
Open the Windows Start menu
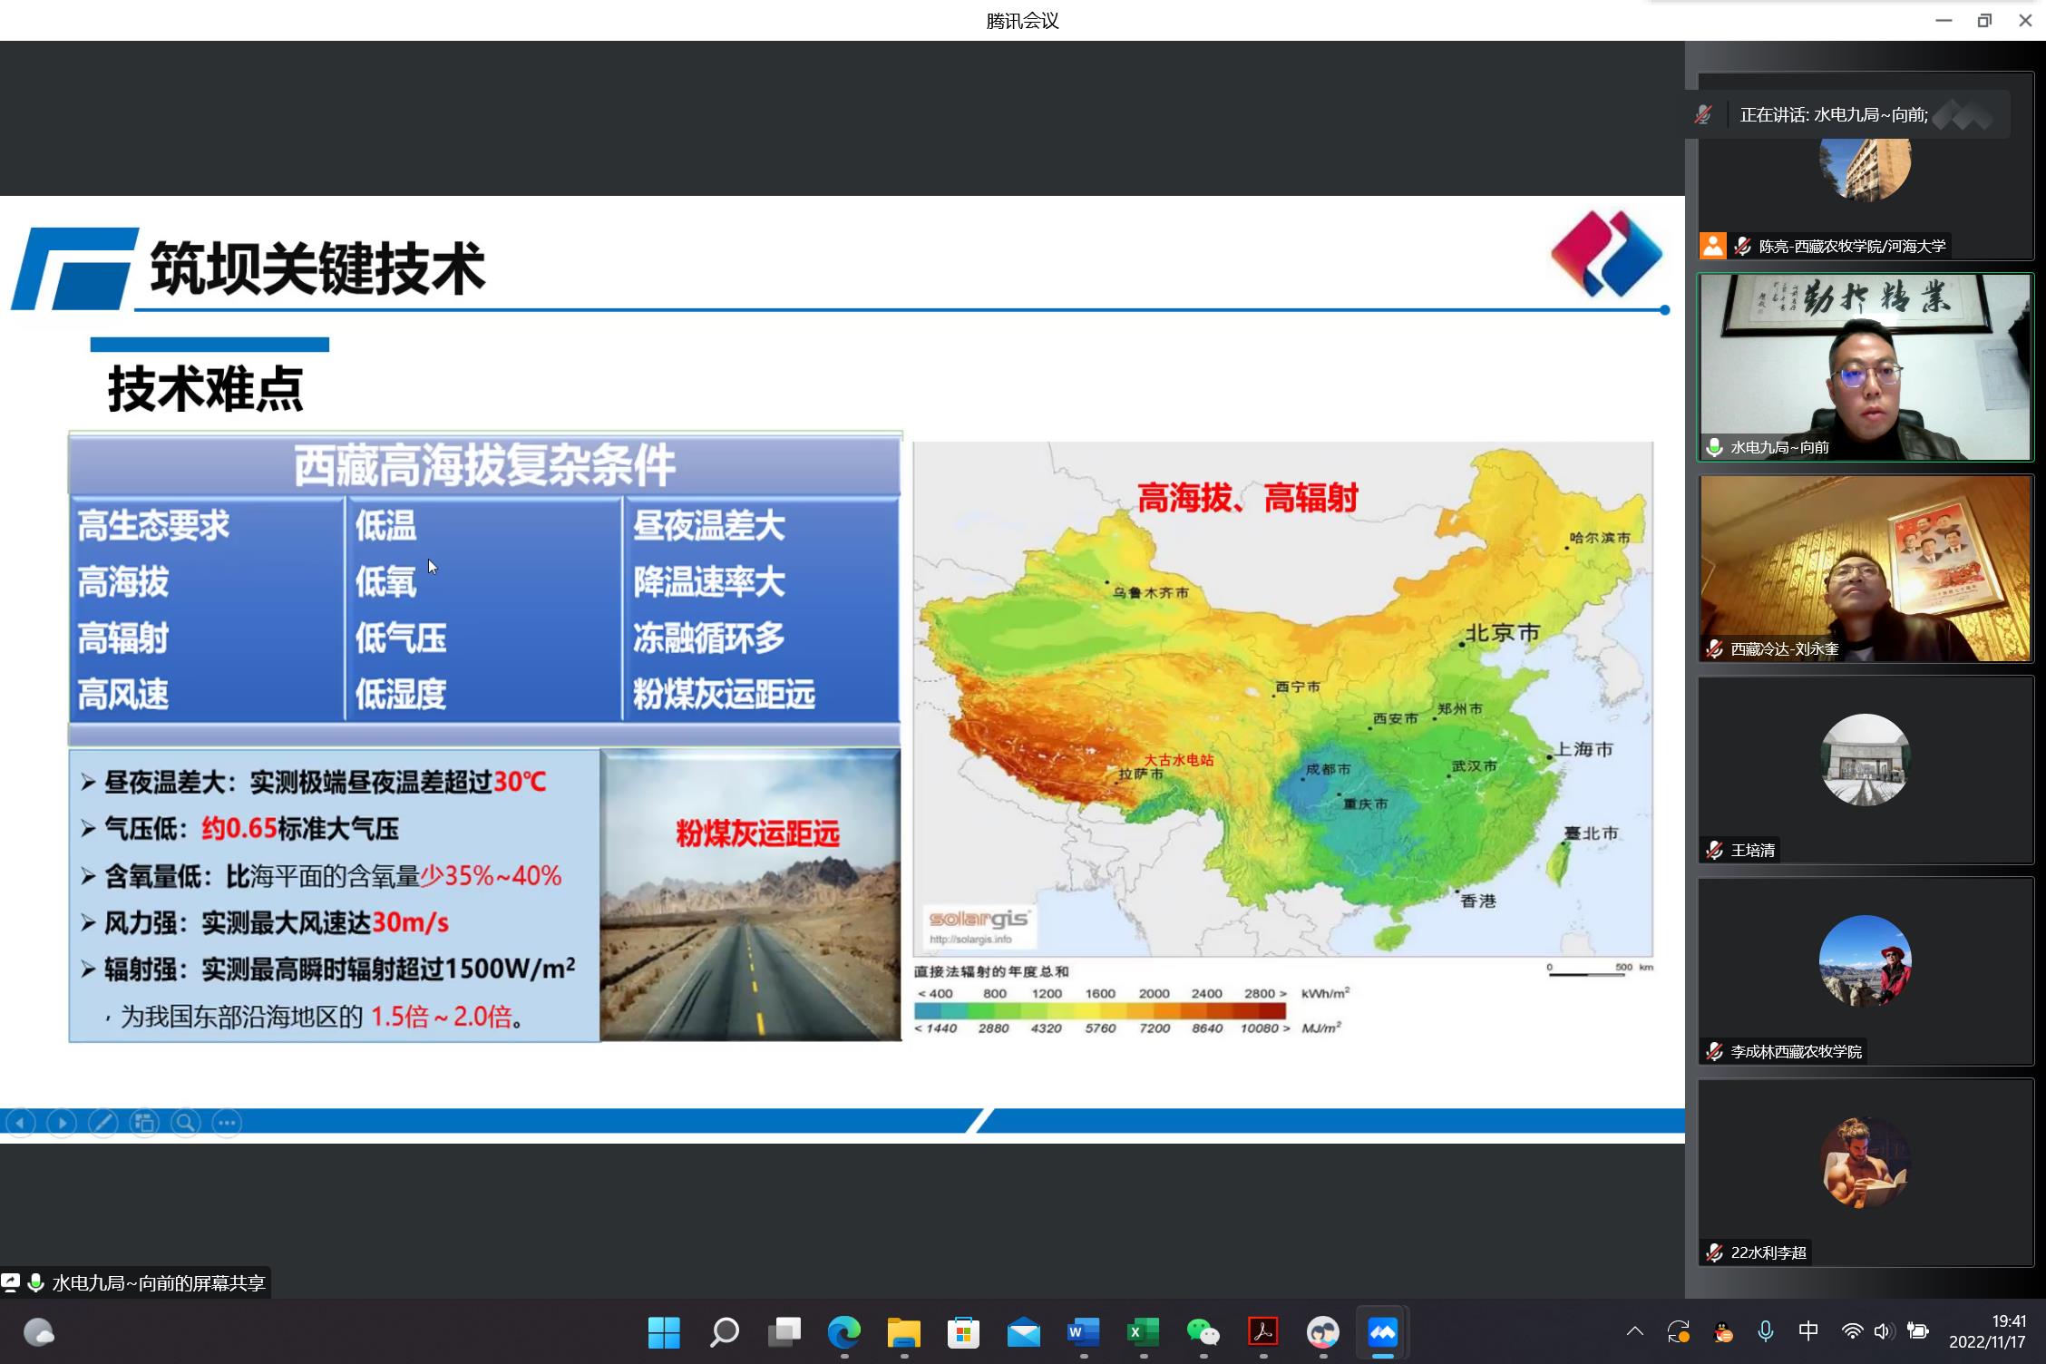(x=664, y=1332)
